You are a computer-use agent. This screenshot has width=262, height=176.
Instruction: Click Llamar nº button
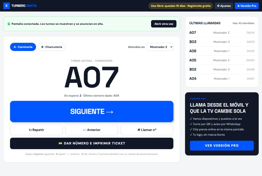[x=147, y=130]
